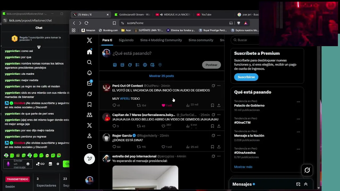Viewport: 340px width, 191px height.
Task: Click the Postear button
Action: tap(211, 65)
